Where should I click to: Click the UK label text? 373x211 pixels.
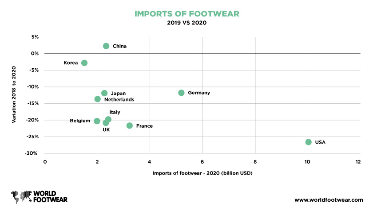coord(106,129)
